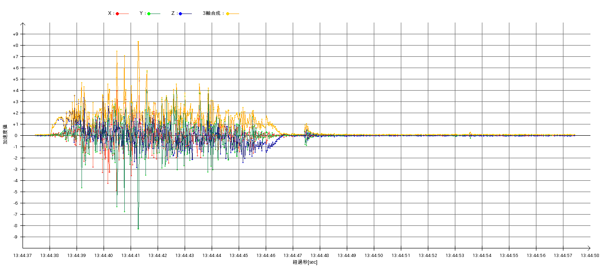Click the 経過秒[sec] x-axis title
The width and height of the screenshot is (608, 275).
tap(305, 262)
